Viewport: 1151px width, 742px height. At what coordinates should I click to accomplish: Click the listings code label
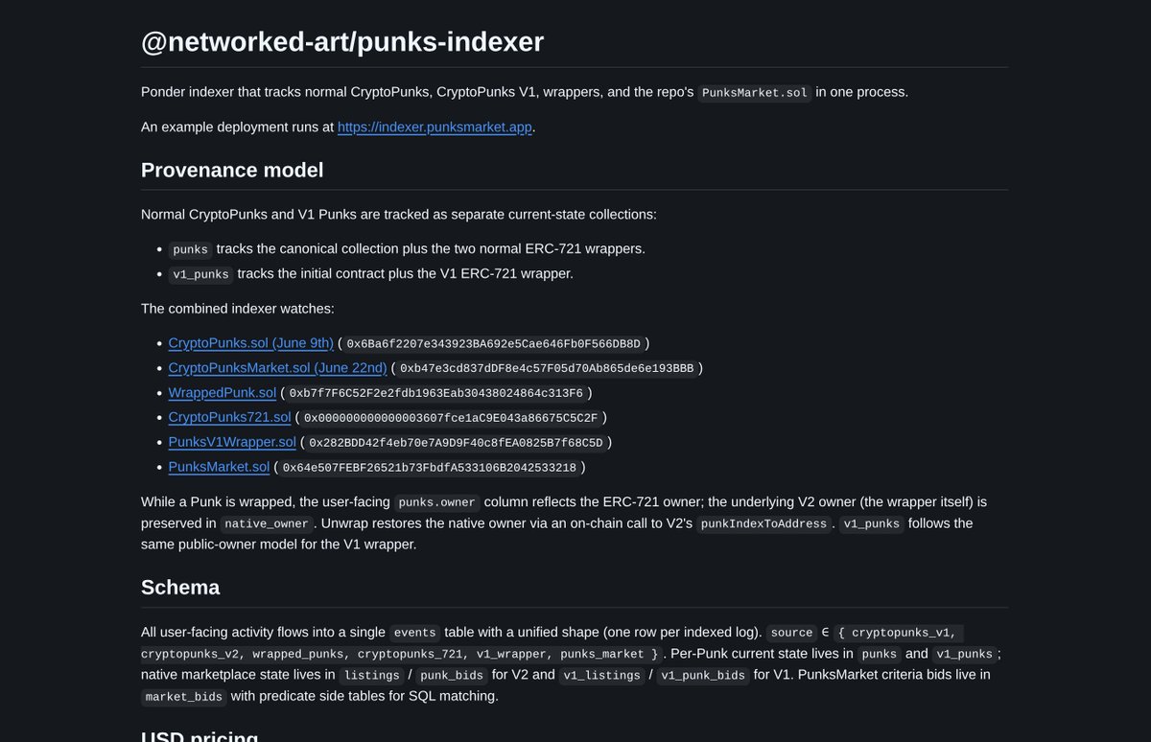click(x=372, y=676)
